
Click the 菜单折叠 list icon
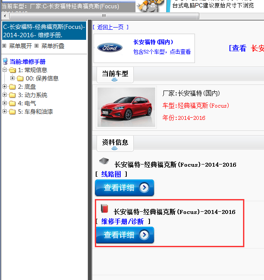click(x=36, y=46)
